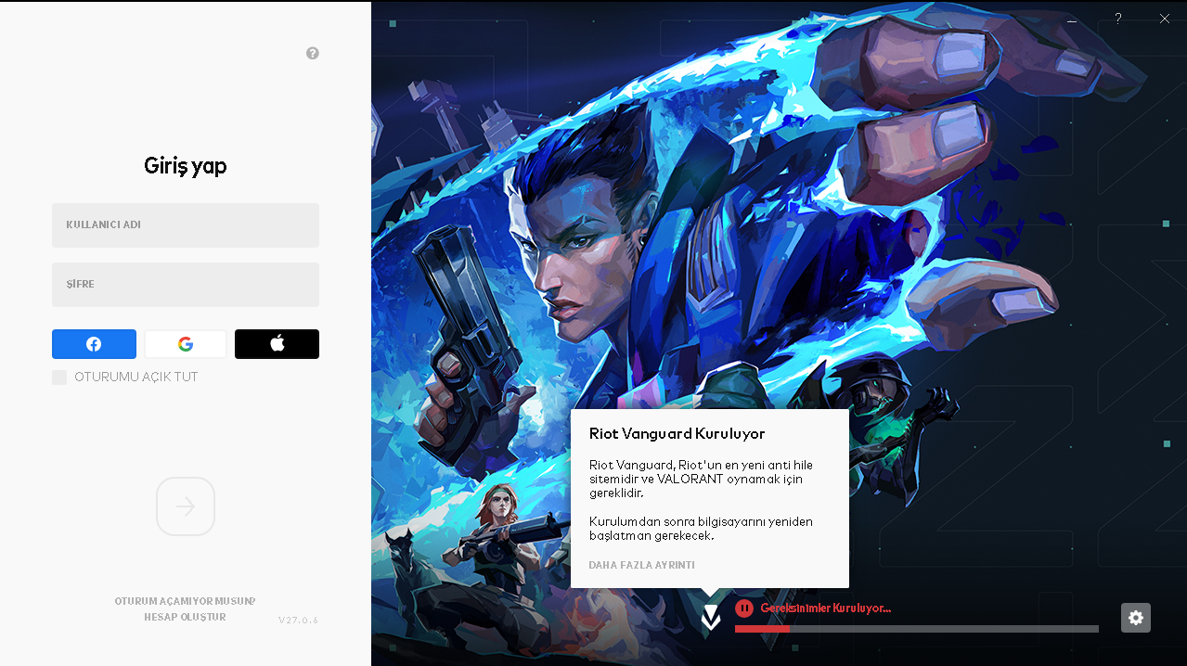Click the red installation progress bar
Screen dimensions: 1187x666
(916, 629)
